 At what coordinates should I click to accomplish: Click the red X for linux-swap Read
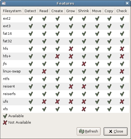(x=44, y=71)
